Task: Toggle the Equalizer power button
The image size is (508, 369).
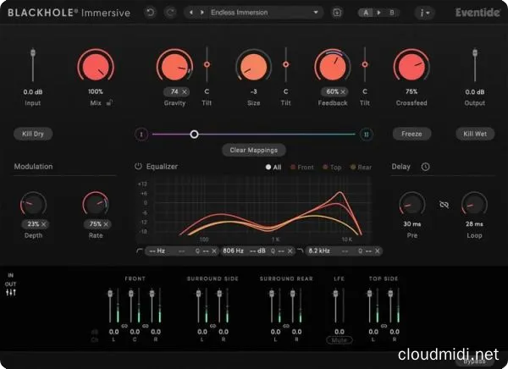Action: pyautogui.click(x=138, y=167)
